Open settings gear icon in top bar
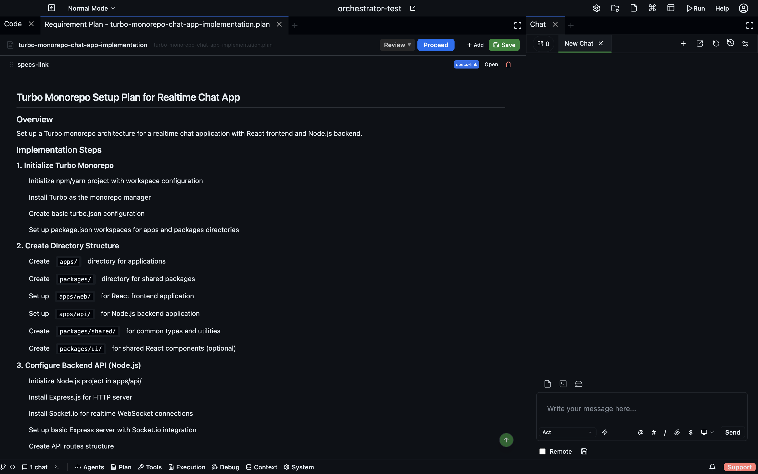Screen dimensions: 758x474 596,8
